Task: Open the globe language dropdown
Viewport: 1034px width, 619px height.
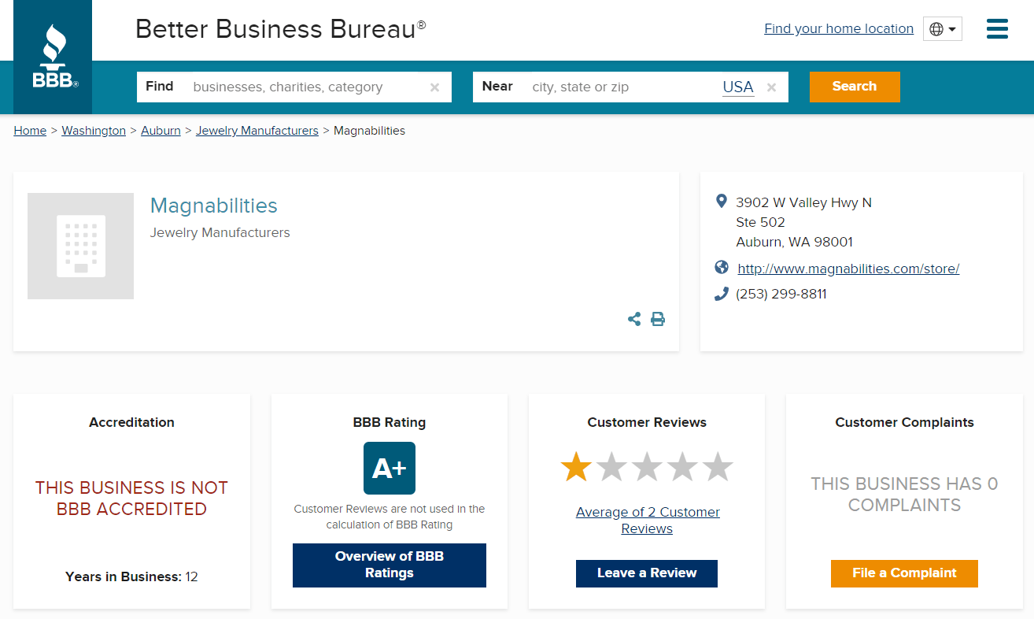Action: 943,29
